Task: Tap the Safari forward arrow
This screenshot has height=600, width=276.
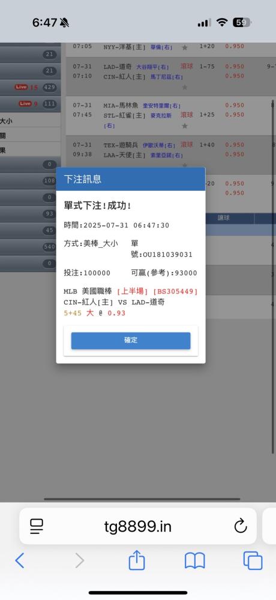Action: 79,560
